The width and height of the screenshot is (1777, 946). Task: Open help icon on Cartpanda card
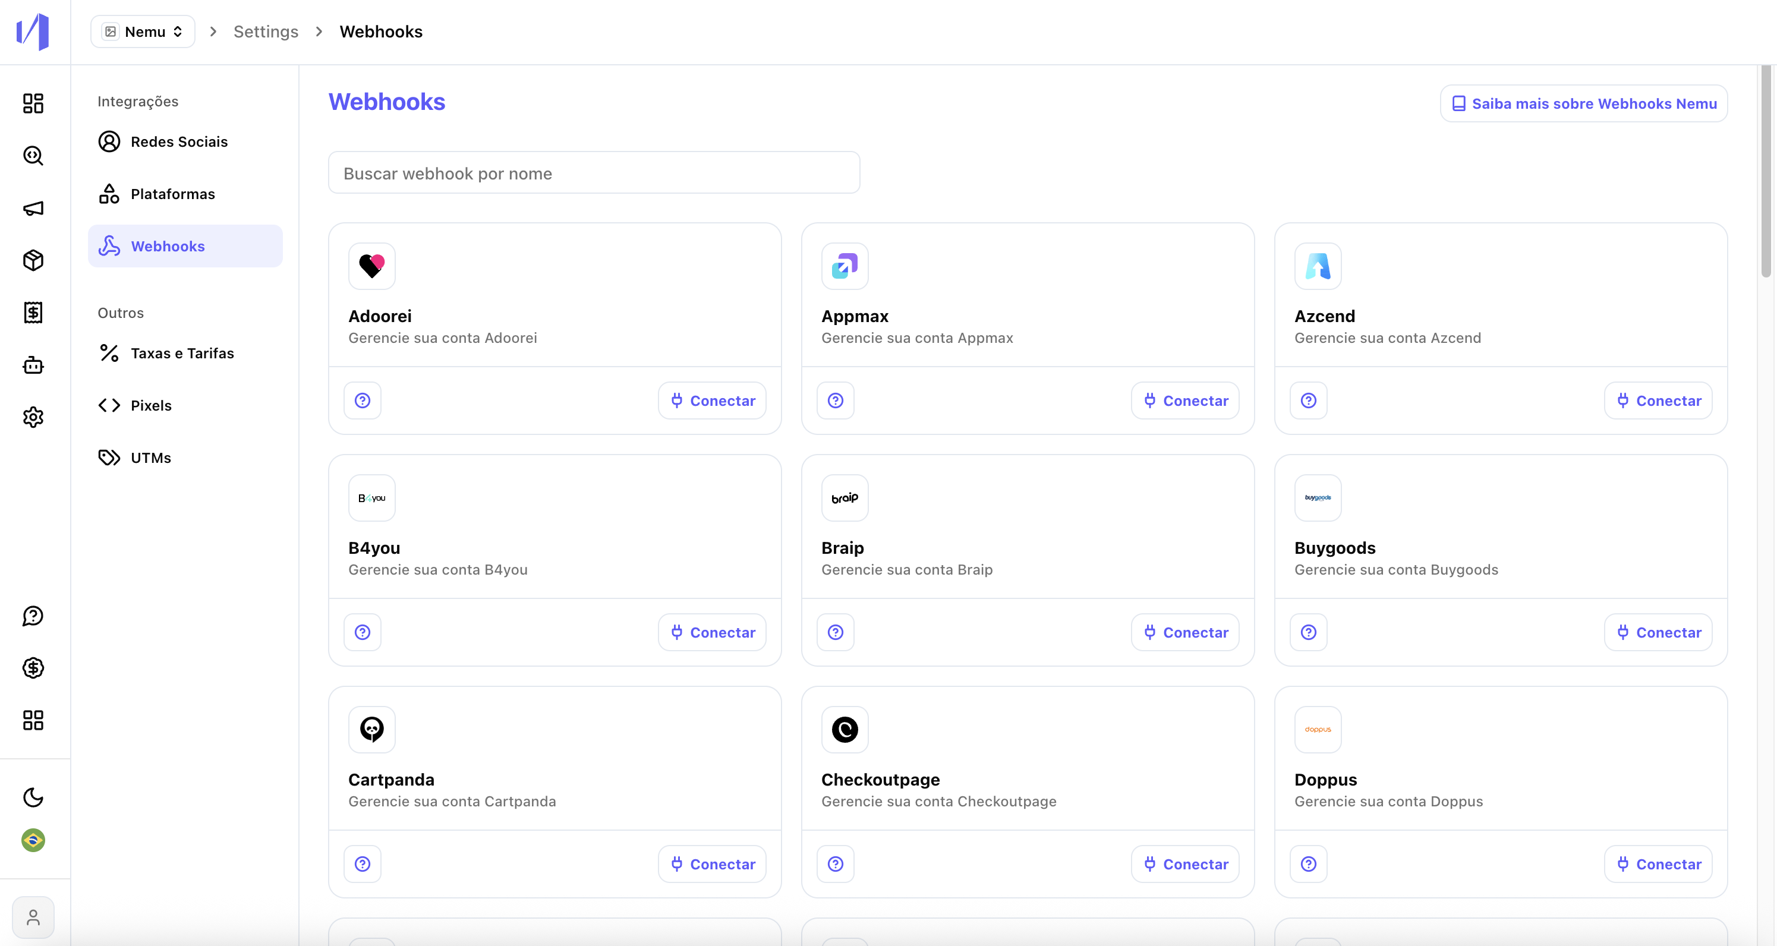tap(363, 864)
